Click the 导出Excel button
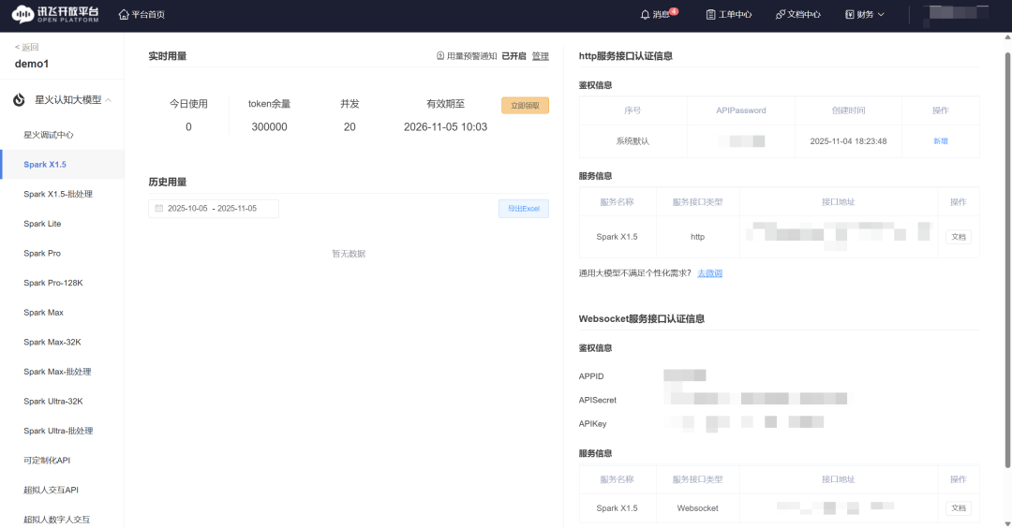Image resolution: width=1012 pixels, height=528 pixels. (524, 208)
